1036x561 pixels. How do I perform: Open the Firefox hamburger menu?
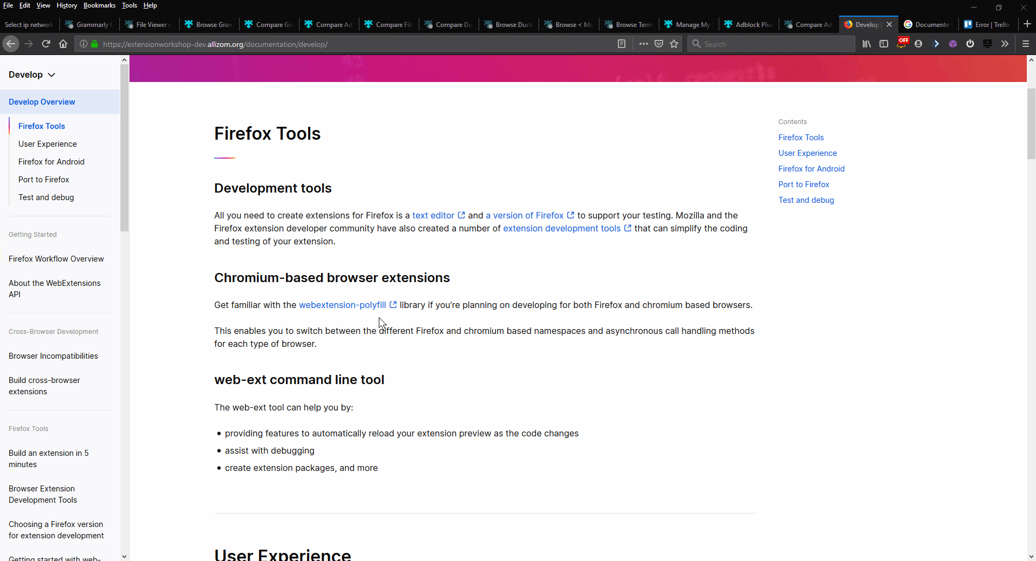1026,44
